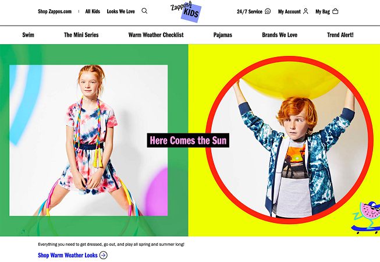Click the boy with yellow balloon photo
Image resolution: width=380 pixels, height=262 pixels.
click(290, 140)
